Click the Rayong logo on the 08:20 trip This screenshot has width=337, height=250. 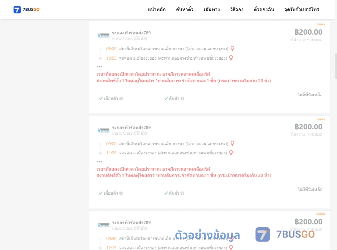pyautogui.click(x=103, y=36)
